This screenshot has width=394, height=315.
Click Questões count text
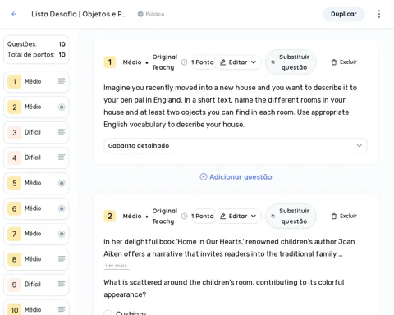click(x=22, y=44)
